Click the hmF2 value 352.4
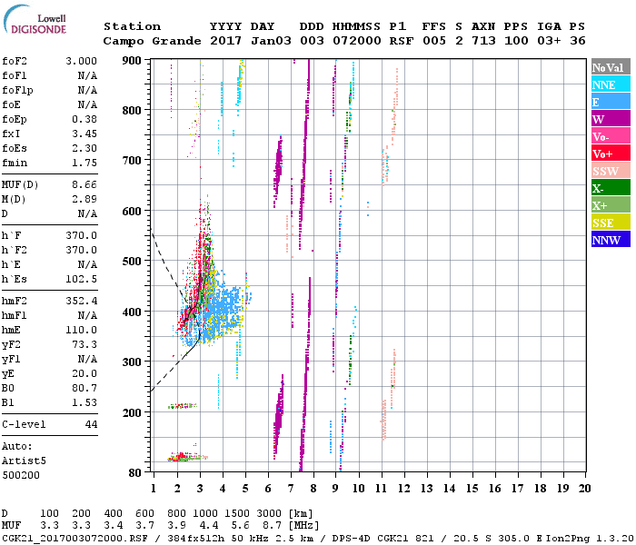The height and width of the screenshot is (545, 636). [81, 301]
